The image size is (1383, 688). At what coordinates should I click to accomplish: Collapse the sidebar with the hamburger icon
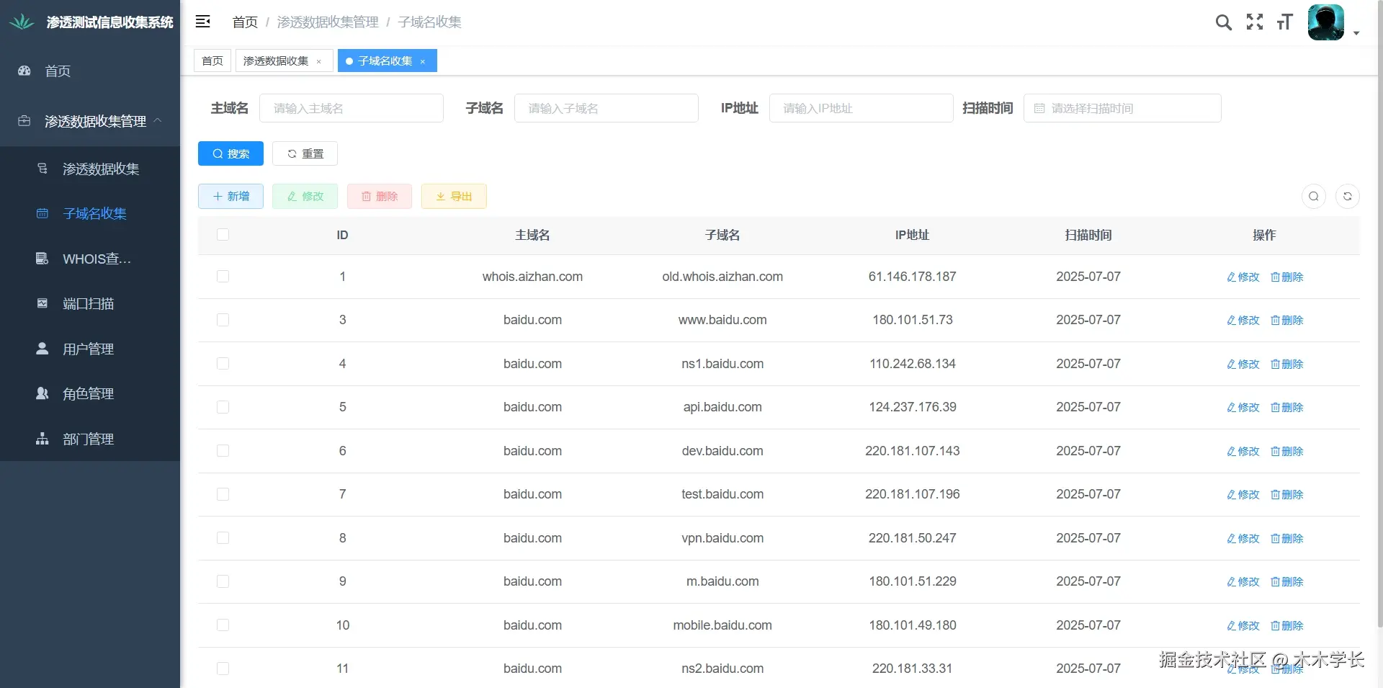click(x=203, y=21)
